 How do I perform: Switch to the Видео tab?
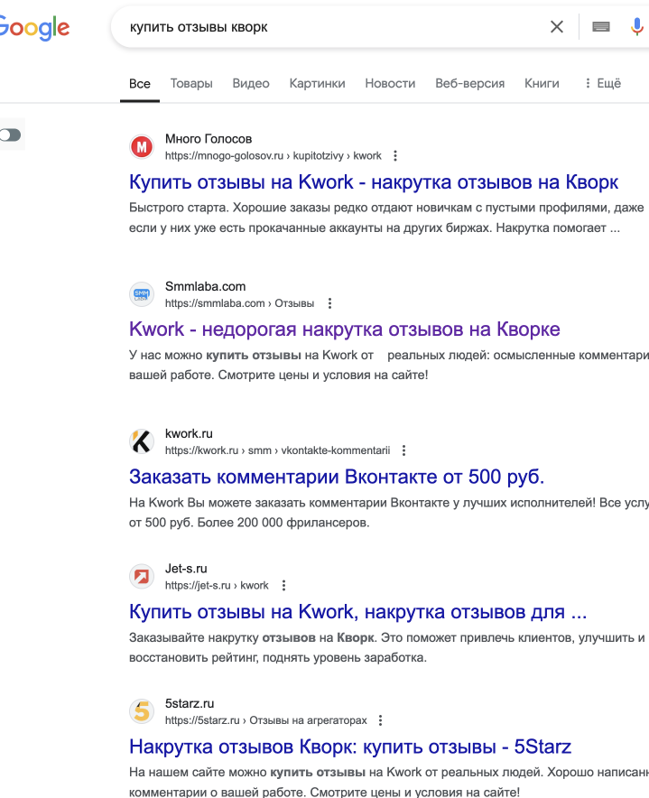pyautogui.click(x=251, y=83)
